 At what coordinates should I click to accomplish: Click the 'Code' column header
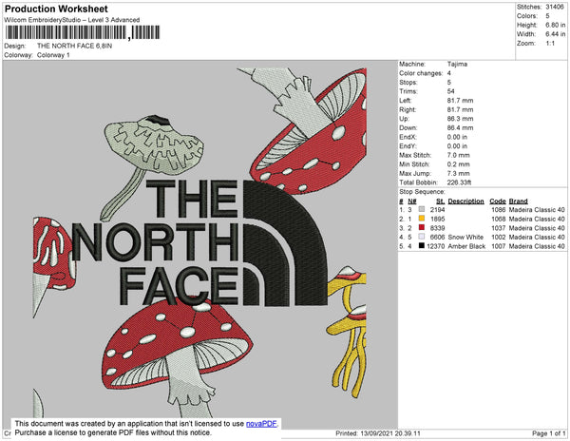(498, 201)
